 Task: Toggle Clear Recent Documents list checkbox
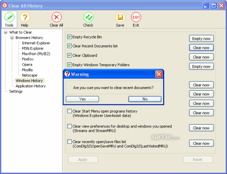click(x=69, y=46)
